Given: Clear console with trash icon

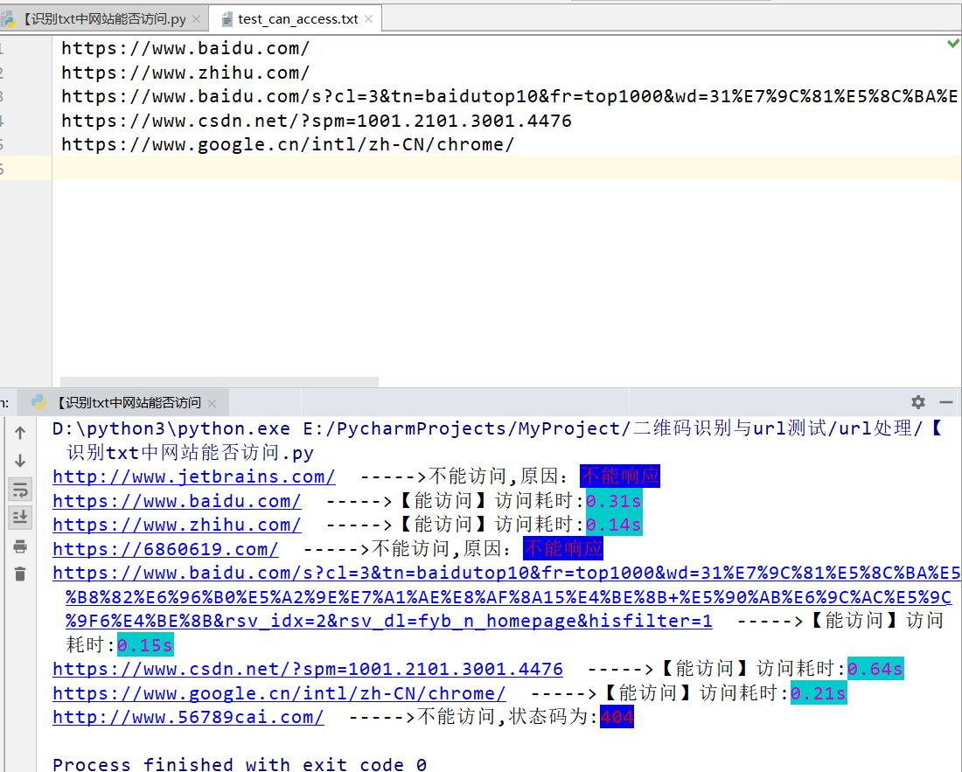Looking at the screenshot, I should pos(20,574).
